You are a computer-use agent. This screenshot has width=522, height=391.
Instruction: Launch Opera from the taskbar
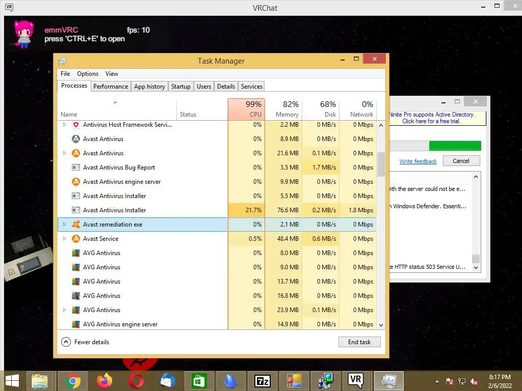pyautogui.click(x=136, y=381)
